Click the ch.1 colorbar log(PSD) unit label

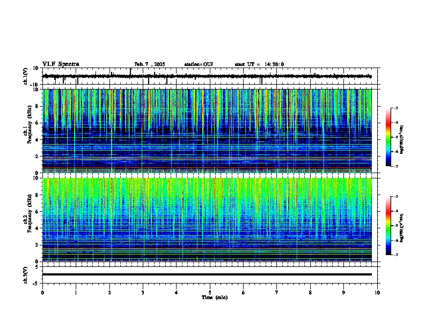tap(401, 140)
